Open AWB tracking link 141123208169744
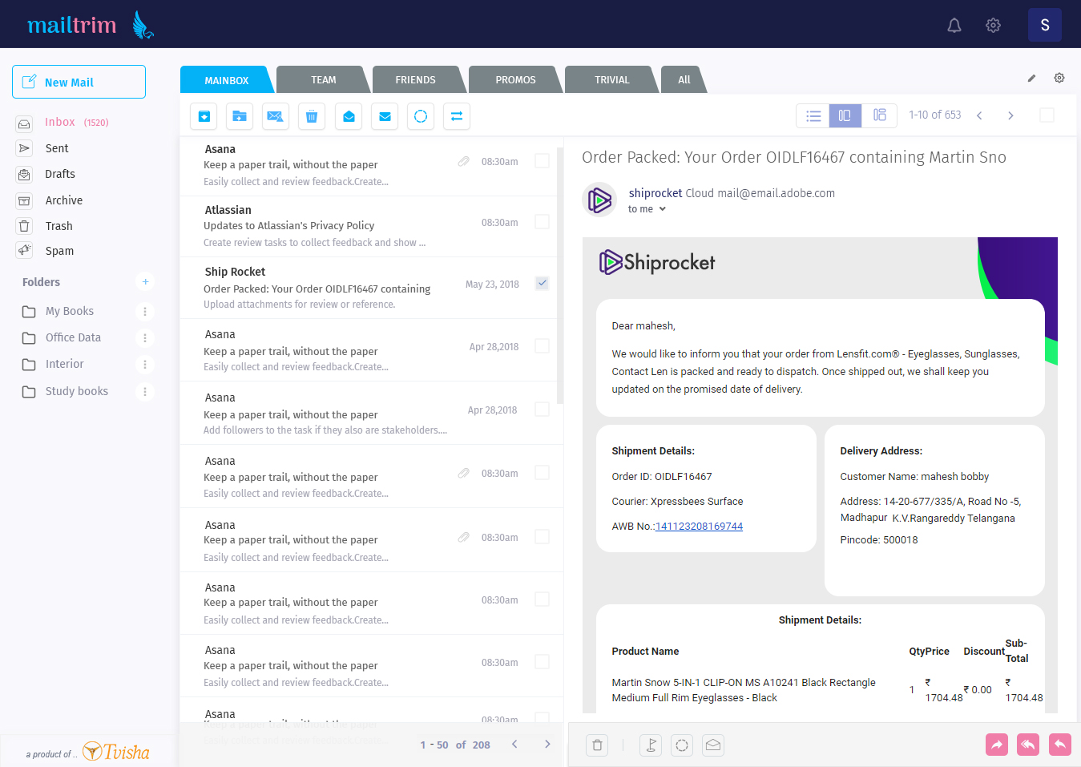The height and width of the screenshot is (767, 1081). pyautogui.click(x=699, y=527)
